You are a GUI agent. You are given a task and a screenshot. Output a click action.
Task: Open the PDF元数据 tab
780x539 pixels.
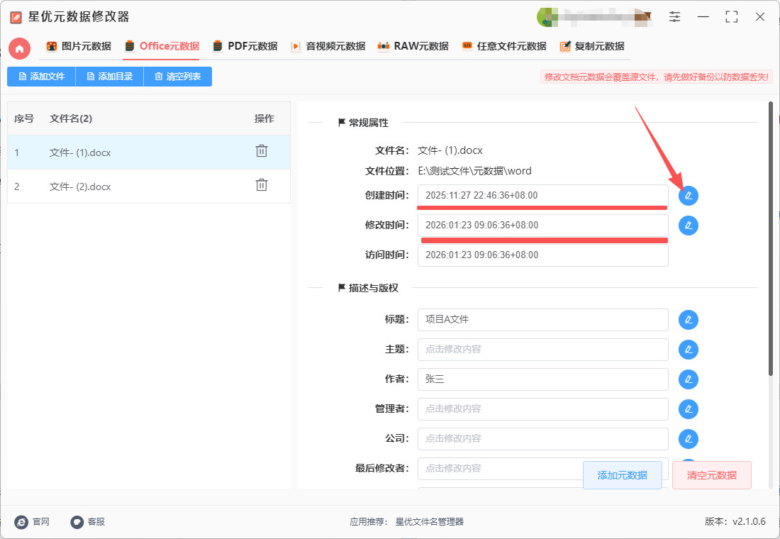click(x=245, y=46)
